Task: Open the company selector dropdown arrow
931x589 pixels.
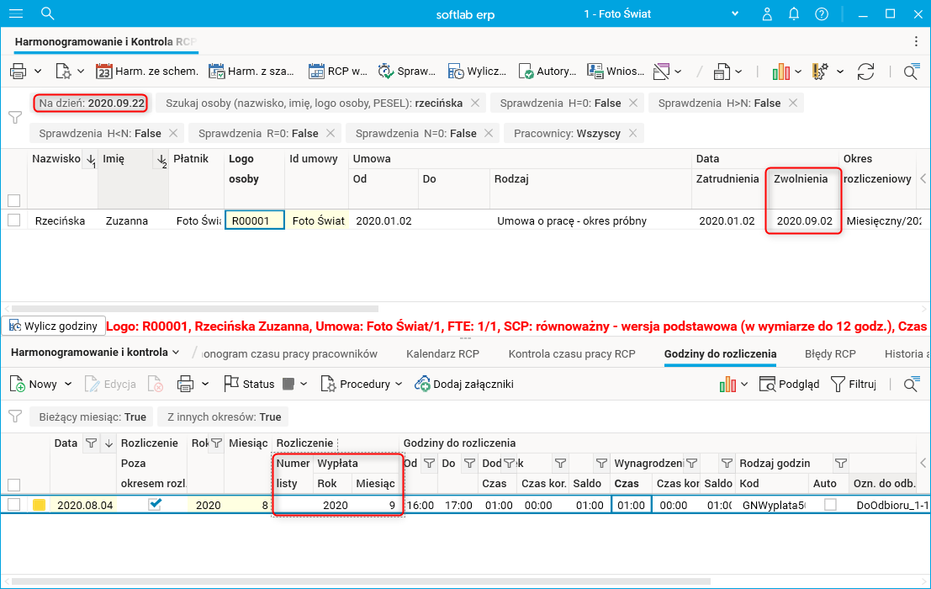Action: point(735,13)
